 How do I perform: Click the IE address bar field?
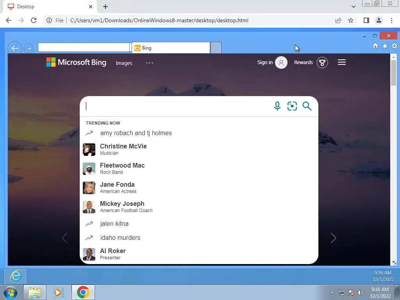[84, 47]
